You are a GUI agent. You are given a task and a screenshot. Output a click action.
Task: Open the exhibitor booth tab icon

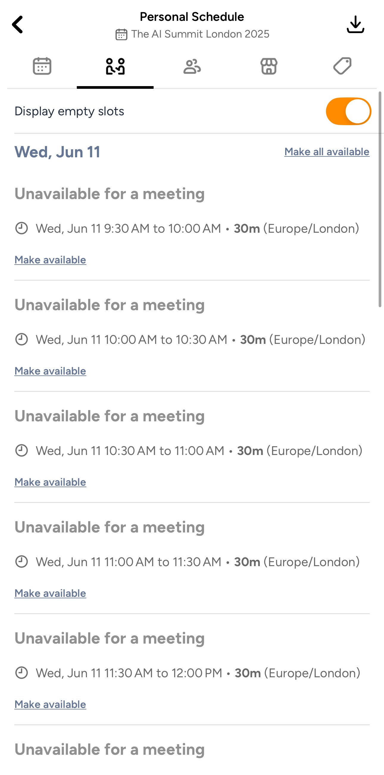pyautogui.click(x=269, y=66)
